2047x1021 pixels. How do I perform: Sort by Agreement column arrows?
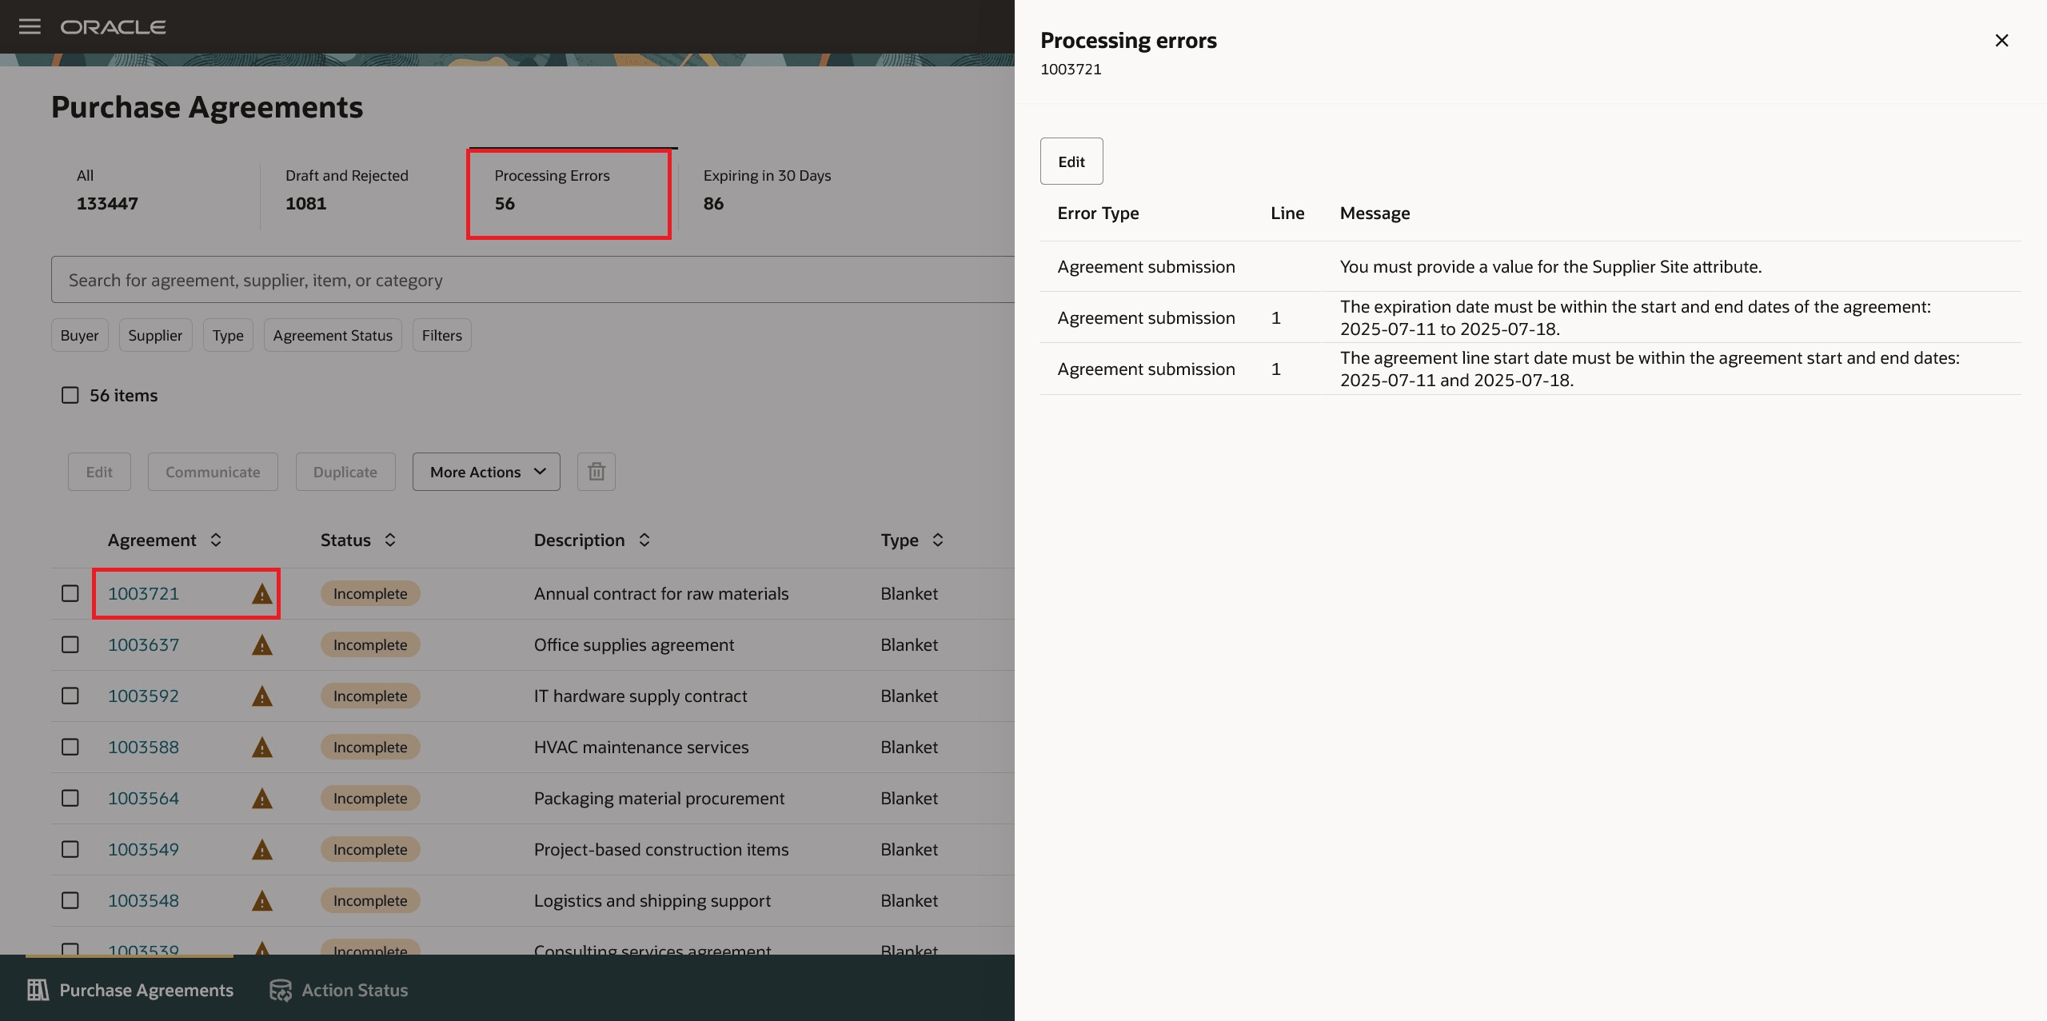click(x=216, y=540)
